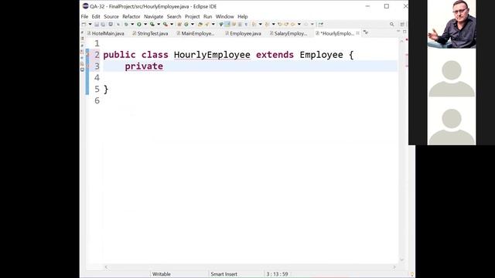Minimize the editor area

point(398,32)
